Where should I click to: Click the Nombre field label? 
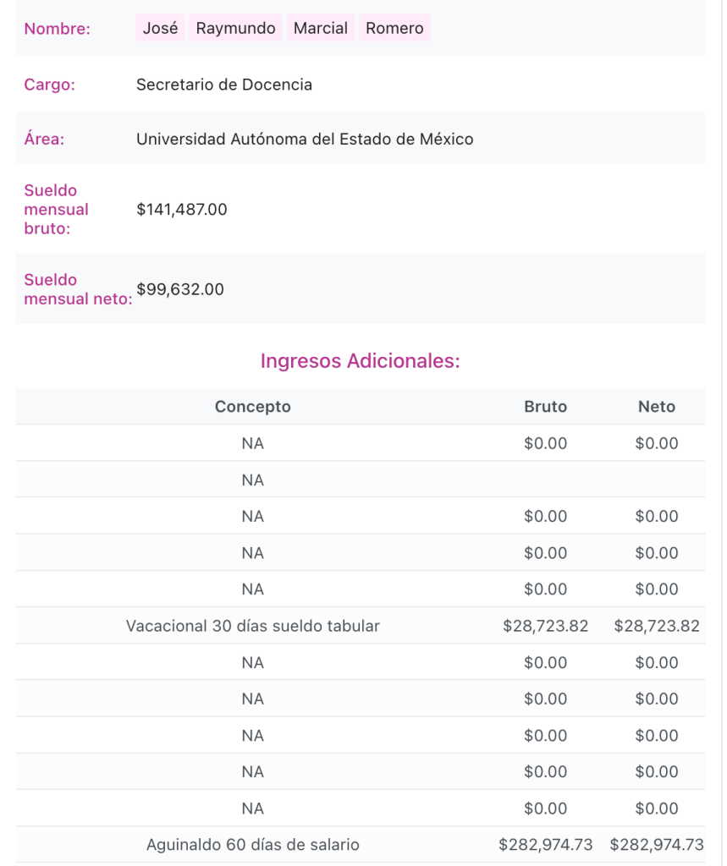coord(57,29)
